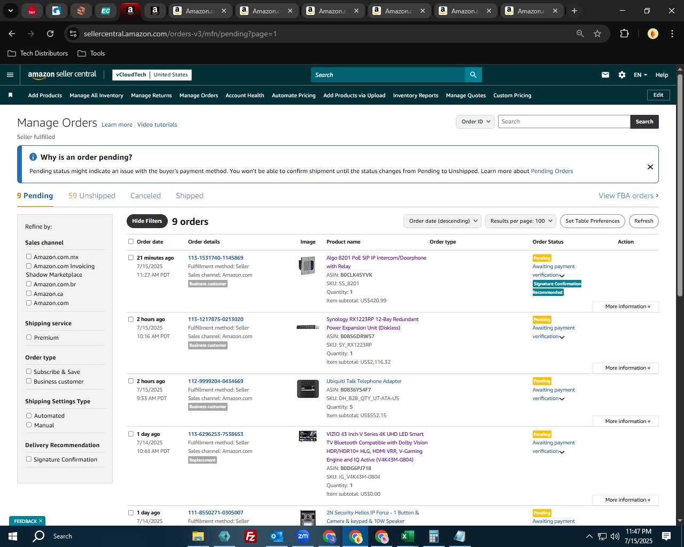Screen dimensions: 684x547
Task: Open Outlook from the taskbar
Action: point(276,536)
